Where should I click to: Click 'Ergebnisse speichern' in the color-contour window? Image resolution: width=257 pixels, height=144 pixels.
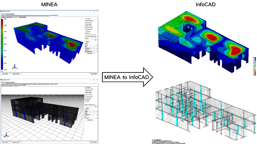pyautogui.click(x=16, y=74)
